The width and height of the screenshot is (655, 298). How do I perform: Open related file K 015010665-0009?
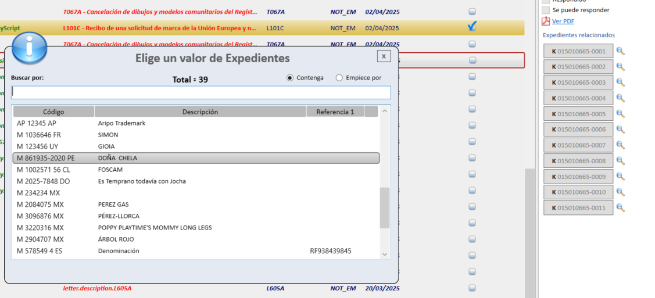[x=578, y=176]
